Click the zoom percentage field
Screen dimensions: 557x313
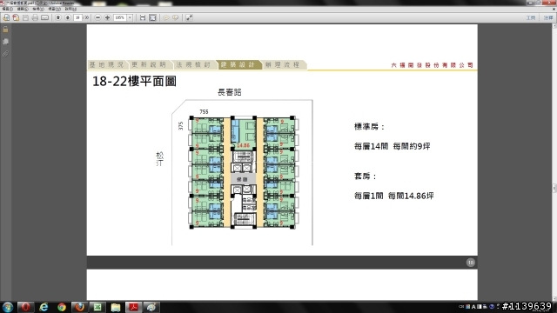click(x=120, y=17)
